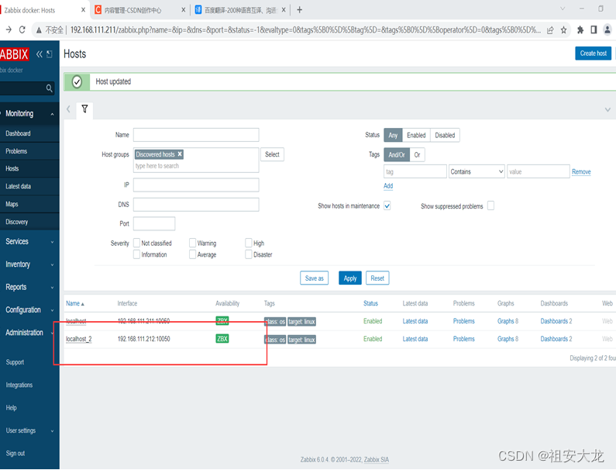Collapse the filter panel chevron
Image resolution: width=616 pixels, height=470 pixels.
[x=607, y=109]
